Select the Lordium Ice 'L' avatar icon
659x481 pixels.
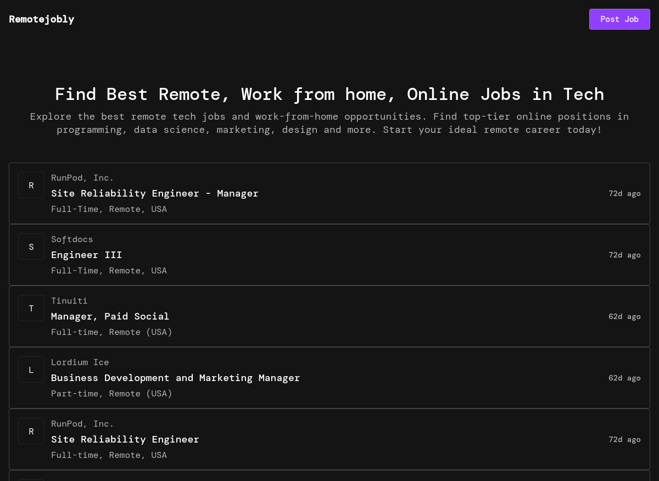tap(31, 370)
